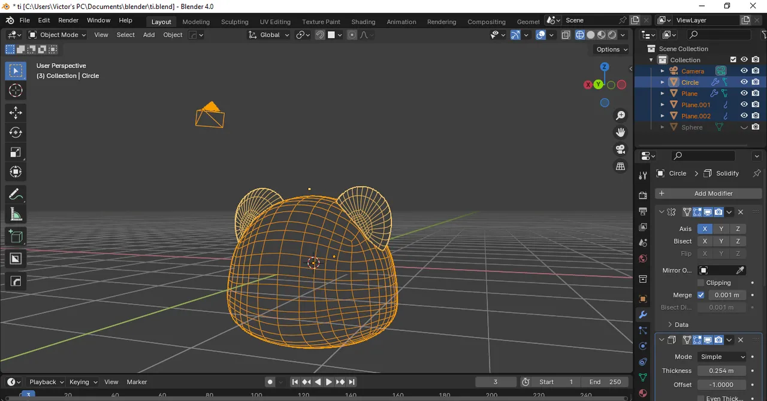The height and width of the screenshot is (401, 767).
Task: Collapse the Collection in outliner
Action: click(651, 60)
